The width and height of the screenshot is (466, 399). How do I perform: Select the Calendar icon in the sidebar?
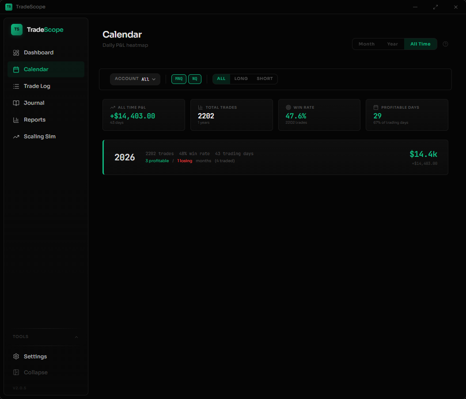(16, 69)
